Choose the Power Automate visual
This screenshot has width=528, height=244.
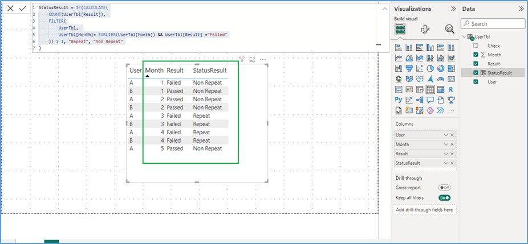tap(440, 110)
